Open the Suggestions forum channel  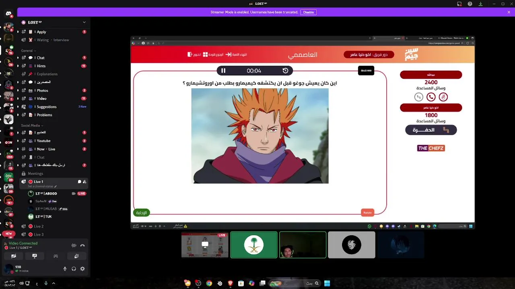pyautogui.click(x=54, y=107)
